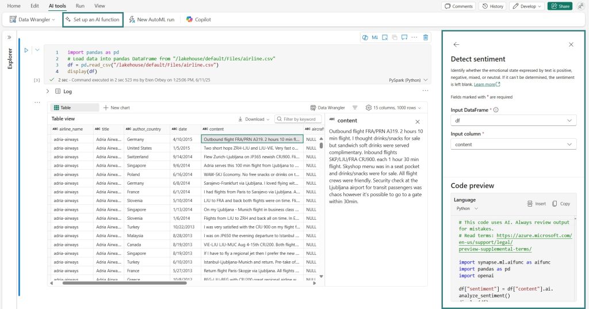Insert the generated code
The image size is (589, 309).
537,204
